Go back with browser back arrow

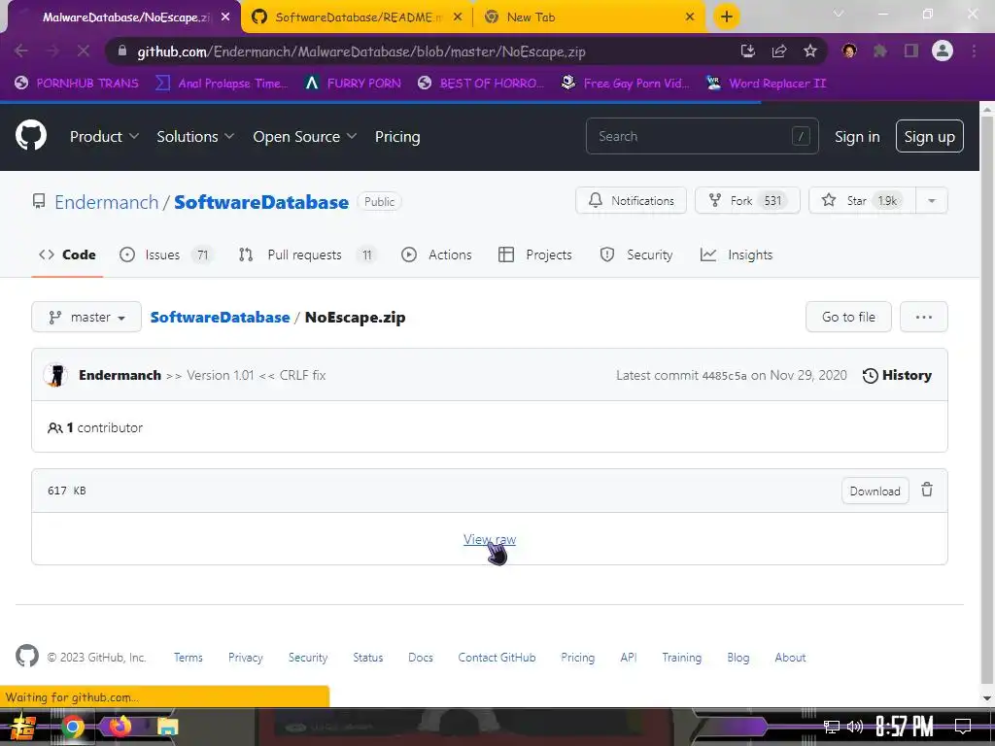[21, 51]
